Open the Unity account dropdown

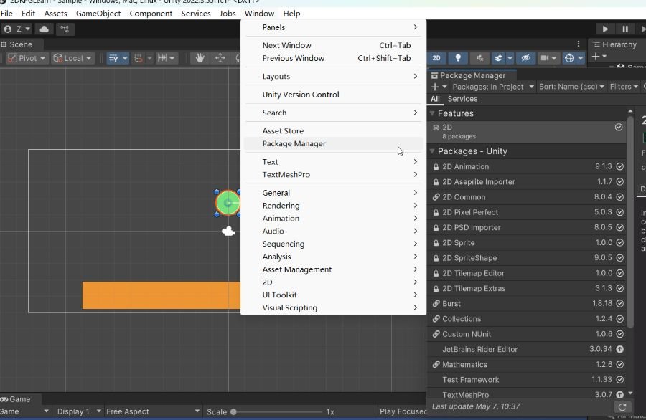17,29
